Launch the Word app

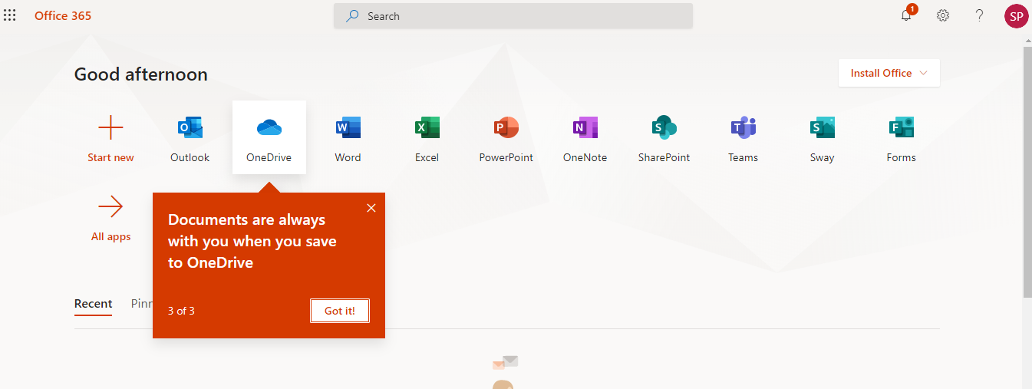point(348,138)
